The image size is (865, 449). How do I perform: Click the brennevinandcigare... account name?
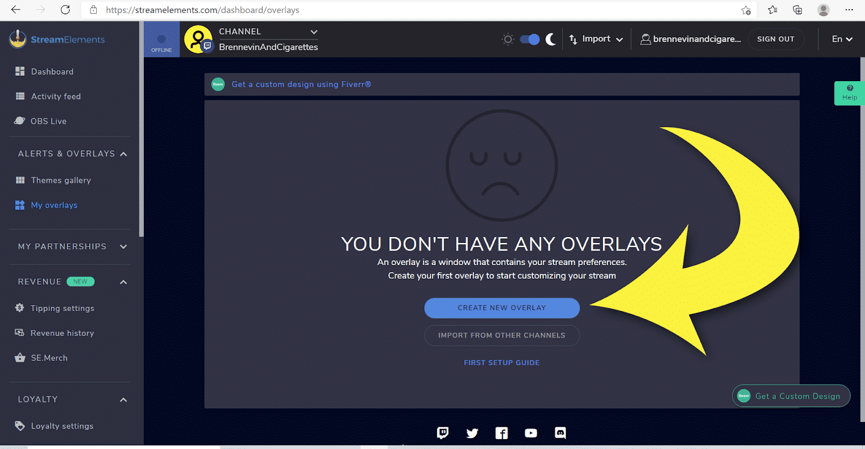click(690, 39)
